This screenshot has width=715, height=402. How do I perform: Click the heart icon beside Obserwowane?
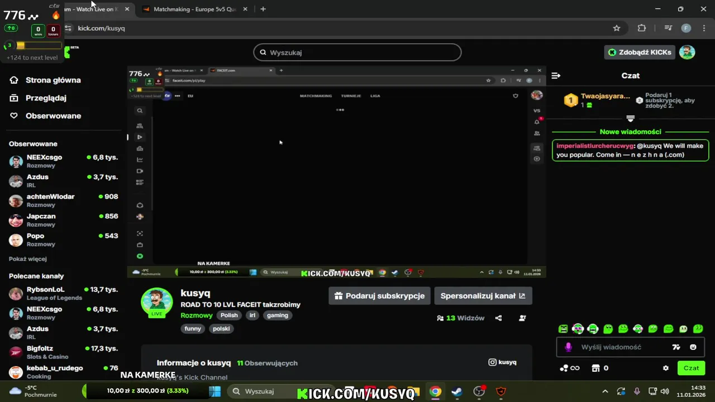(x=14, y=116)
